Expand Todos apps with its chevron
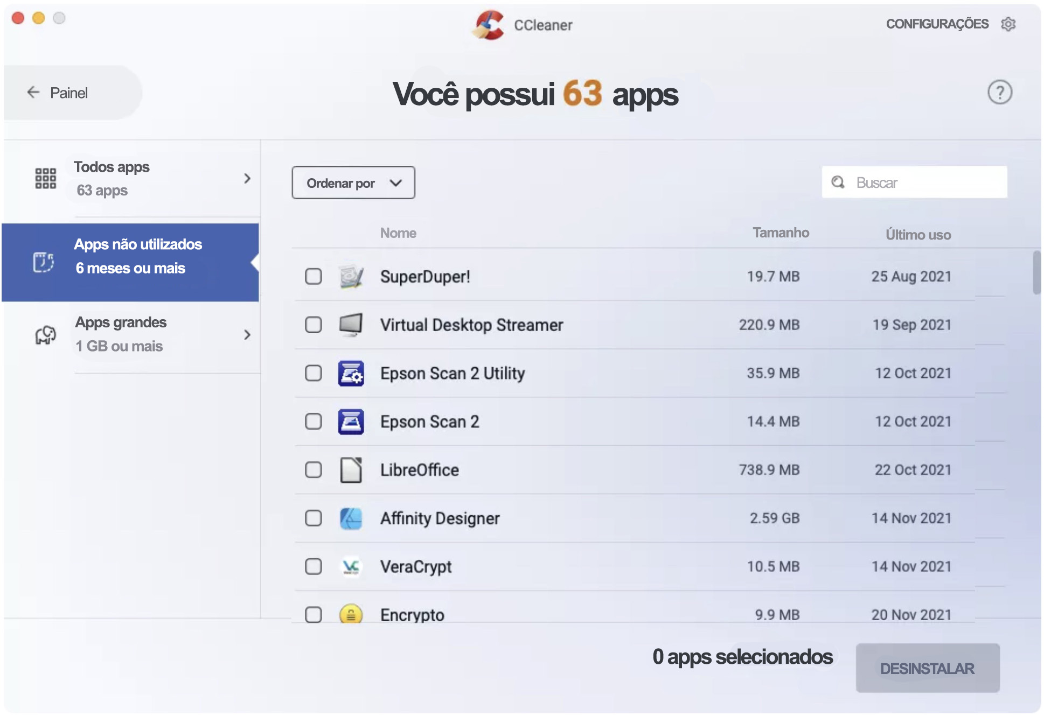The image size is (1044, 716). pos(247,178)
